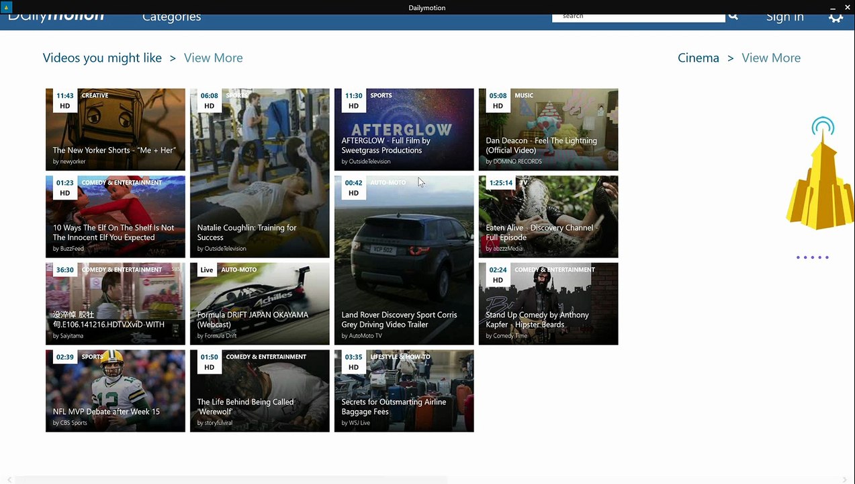Click the CREATIVE category label

point(95,95)
